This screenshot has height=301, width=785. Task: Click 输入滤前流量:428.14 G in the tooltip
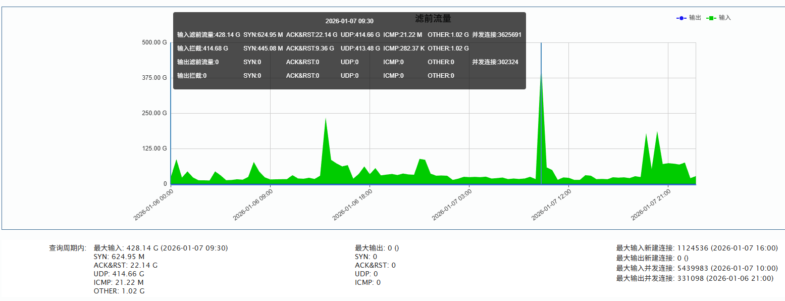(208, 35)
